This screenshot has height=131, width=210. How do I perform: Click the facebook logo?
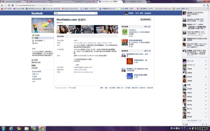(37, 13)
